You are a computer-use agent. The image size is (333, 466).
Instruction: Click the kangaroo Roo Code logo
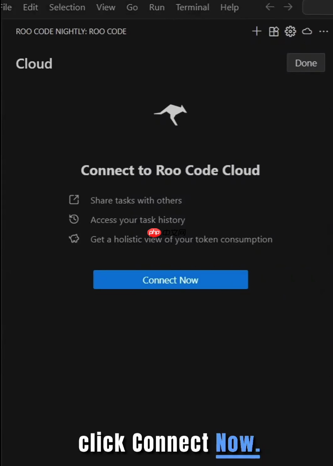point(170,114)
